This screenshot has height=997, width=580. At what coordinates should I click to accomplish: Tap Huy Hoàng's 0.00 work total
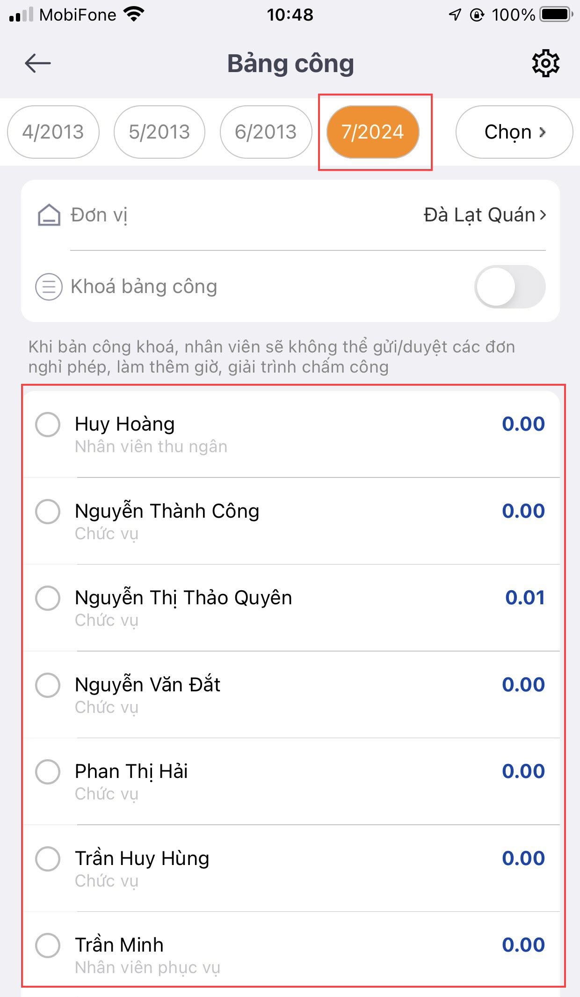tap(523, 424)
